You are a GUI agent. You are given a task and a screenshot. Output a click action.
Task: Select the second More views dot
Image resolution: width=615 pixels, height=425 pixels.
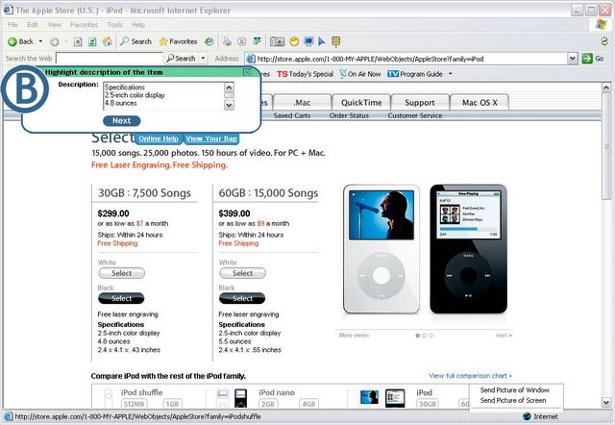424,336
